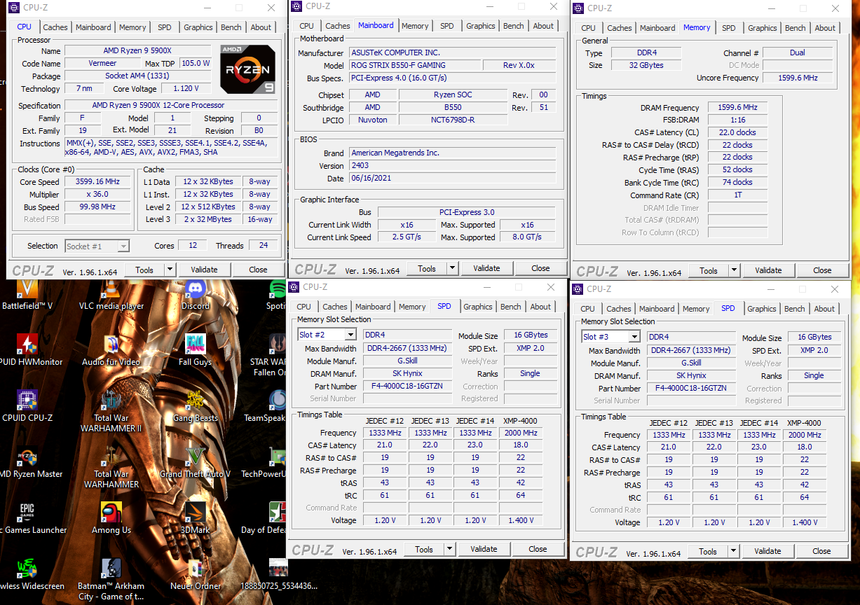Switch to Caches tab in the CPU tab window

[55, 27]
